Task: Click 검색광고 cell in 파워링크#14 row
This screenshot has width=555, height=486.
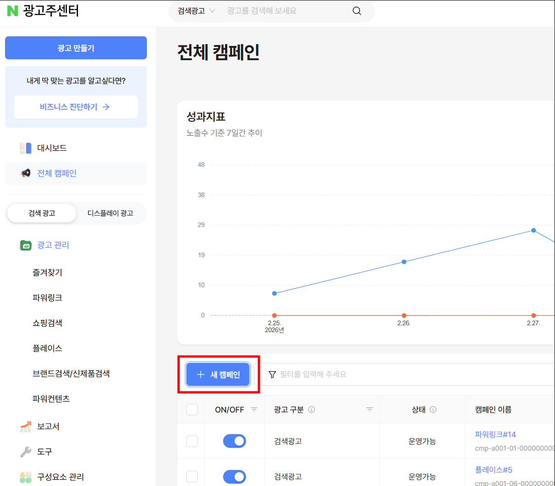Action: pyautogui.click(x=288, y=441)
